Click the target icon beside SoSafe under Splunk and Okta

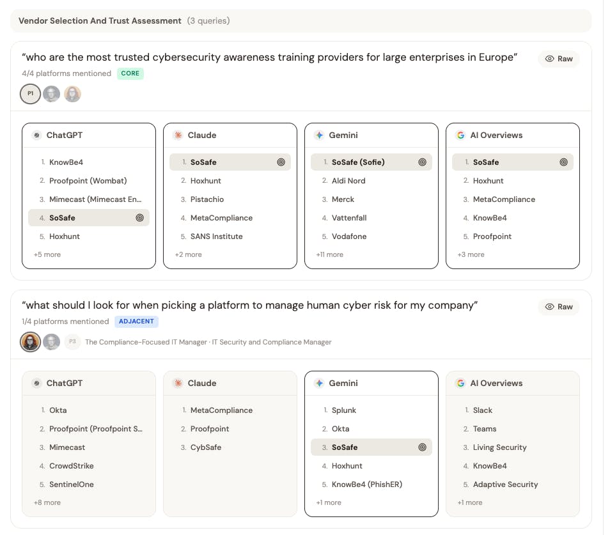click(422, 447)
